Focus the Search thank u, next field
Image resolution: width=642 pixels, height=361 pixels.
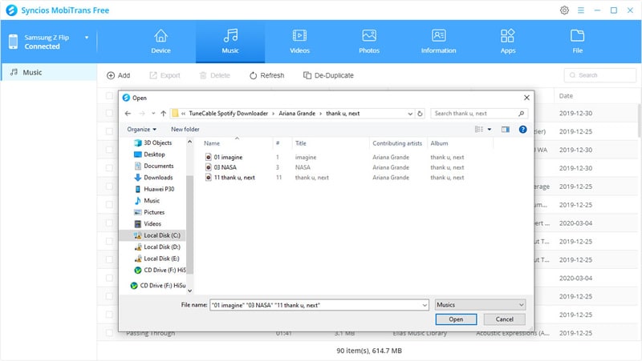click(x=474, y=114)
